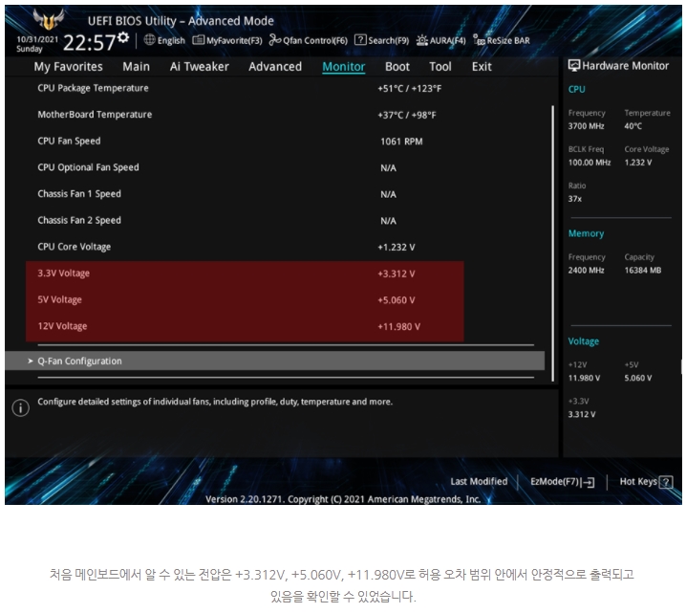Switch to the Main tab

click(x=136, y=67)
